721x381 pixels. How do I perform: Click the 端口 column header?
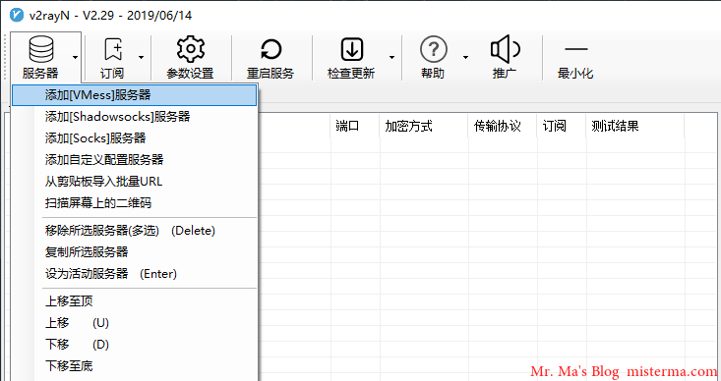[355, 126]
